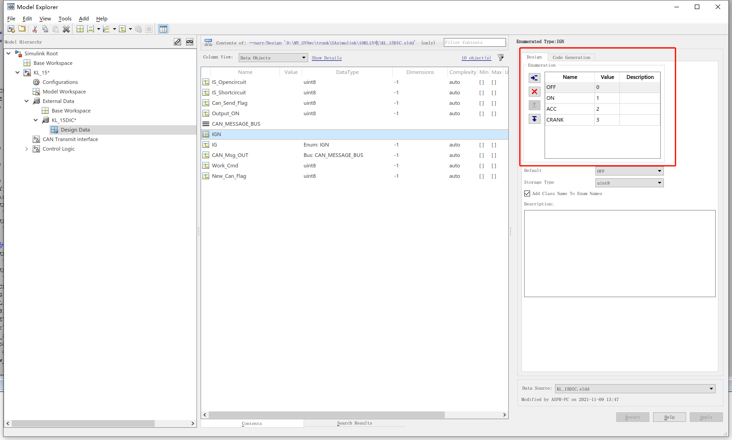
Task: Select the CRANK enumeration row
Action: click(x=603, y=120)
